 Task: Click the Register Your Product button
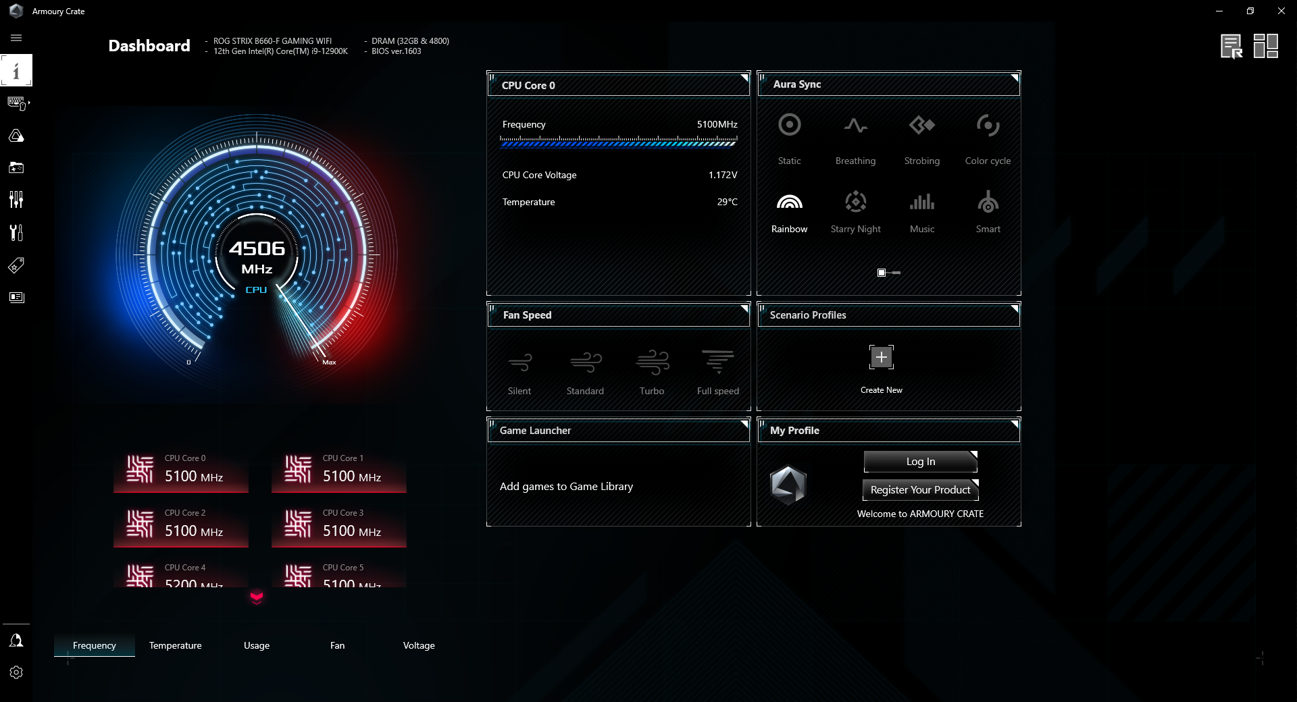[921, 490]
